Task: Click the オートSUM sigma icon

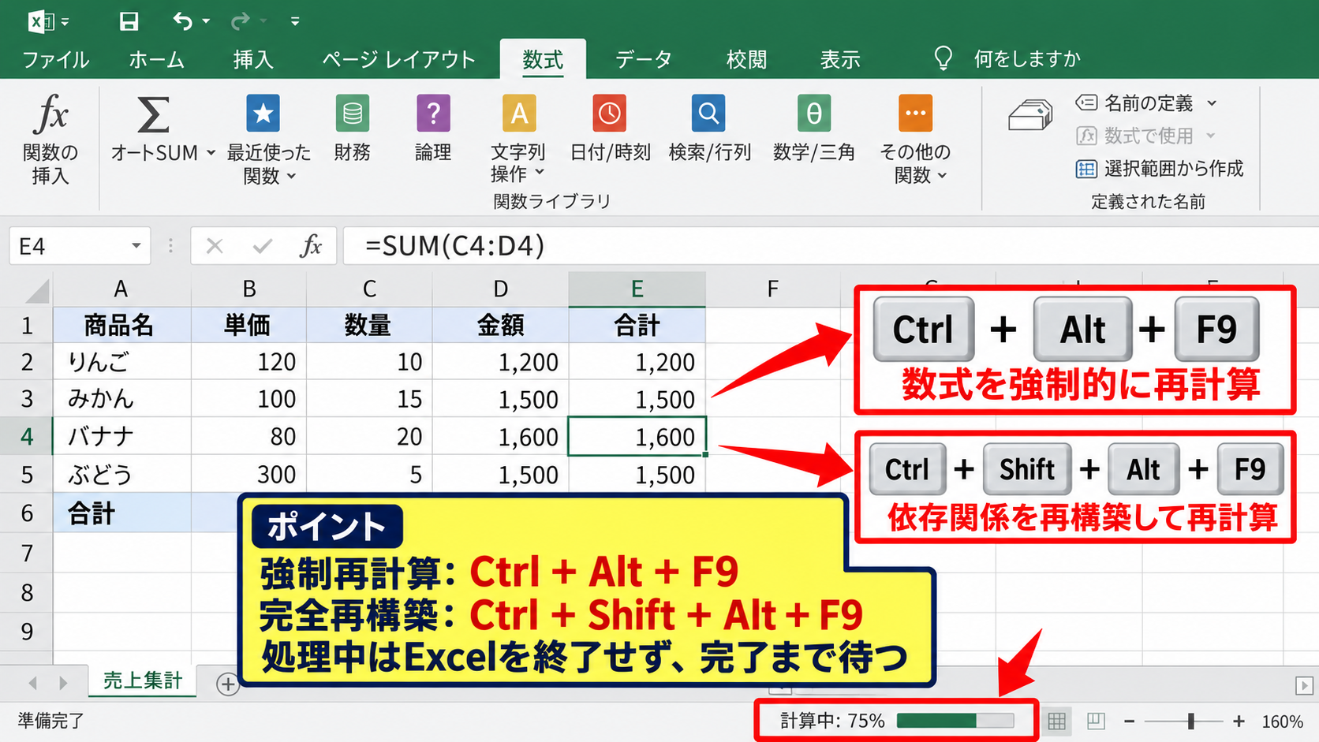Action: tap(154, 115)
